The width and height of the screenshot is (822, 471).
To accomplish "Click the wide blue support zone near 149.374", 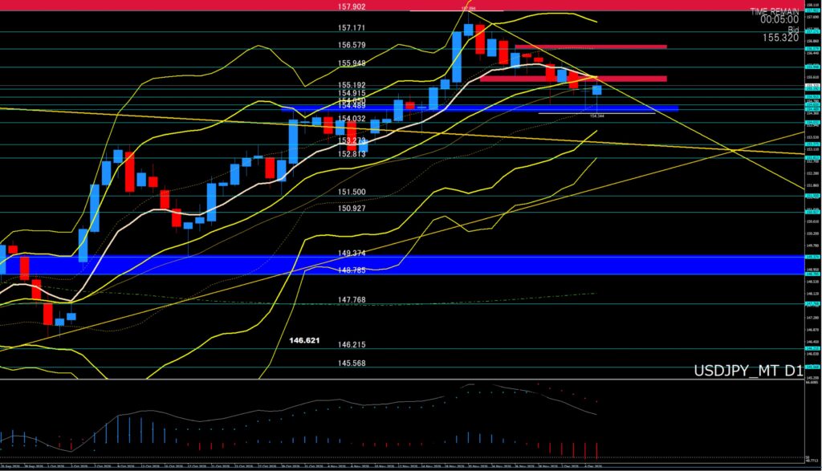I will pyautogui.click(x=401, y=265).
